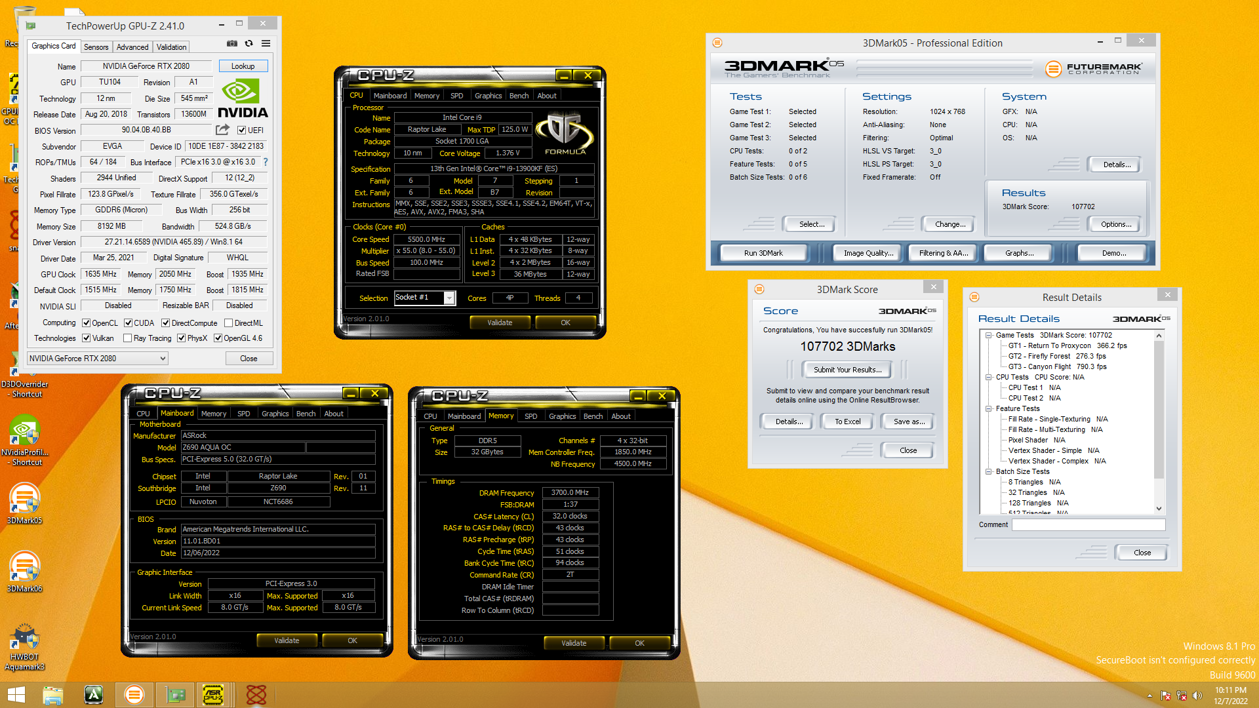Click the Save as button in 3DMark Score

click(x=909, y=422)
